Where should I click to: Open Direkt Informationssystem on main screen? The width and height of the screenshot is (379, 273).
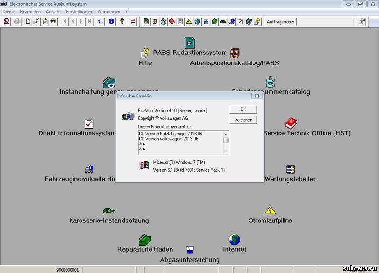89,123
